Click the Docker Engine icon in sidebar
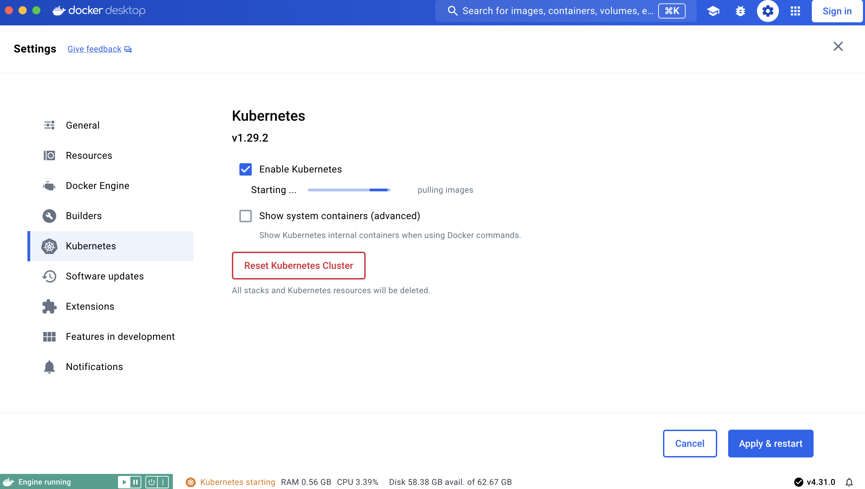 coord(49,186)
